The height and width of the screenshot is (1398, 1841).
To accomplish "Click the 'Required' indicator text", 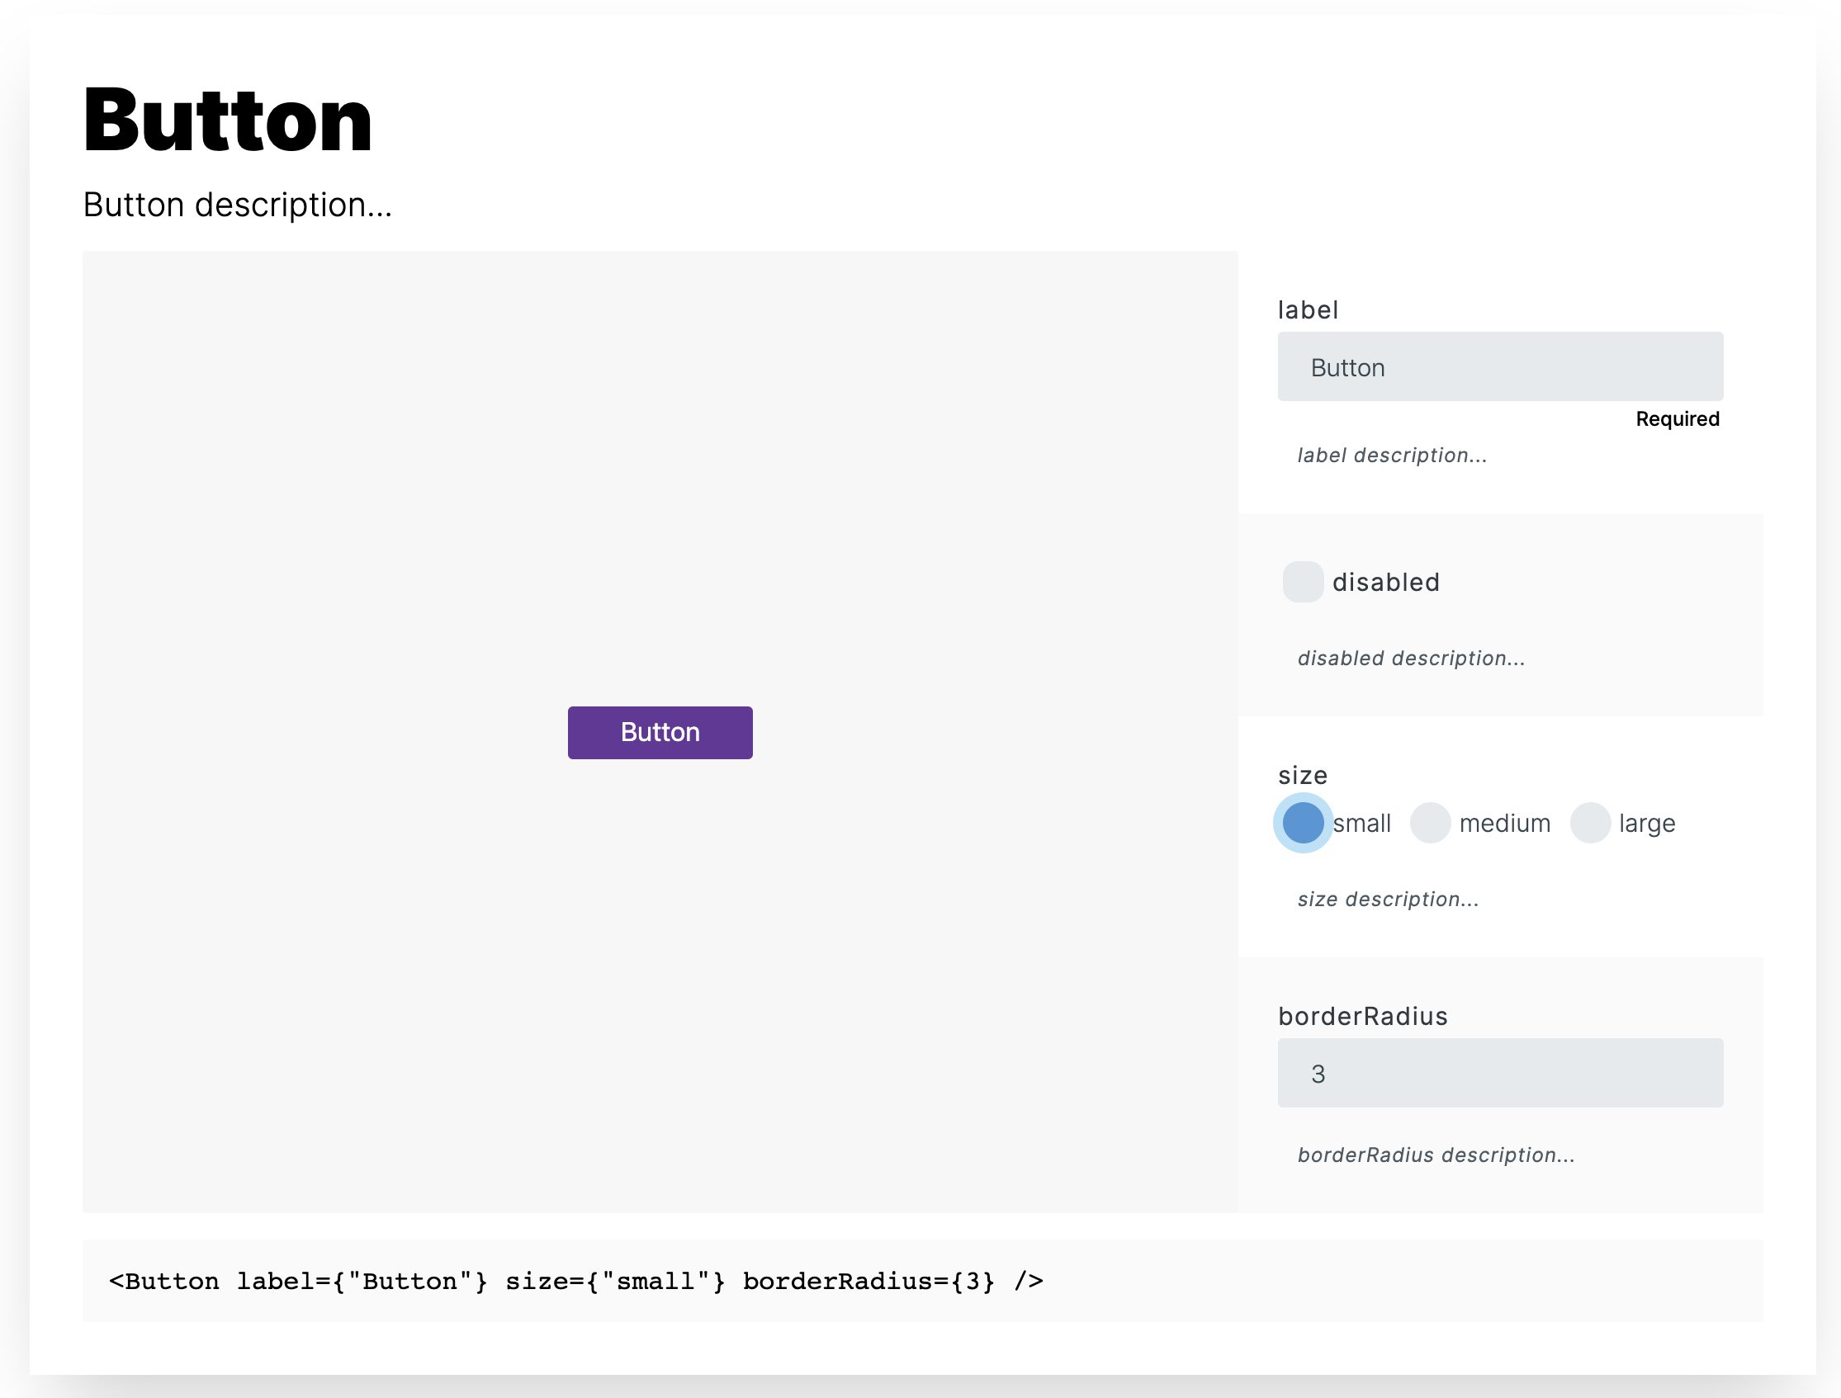I will click(x=1677, y=419).
